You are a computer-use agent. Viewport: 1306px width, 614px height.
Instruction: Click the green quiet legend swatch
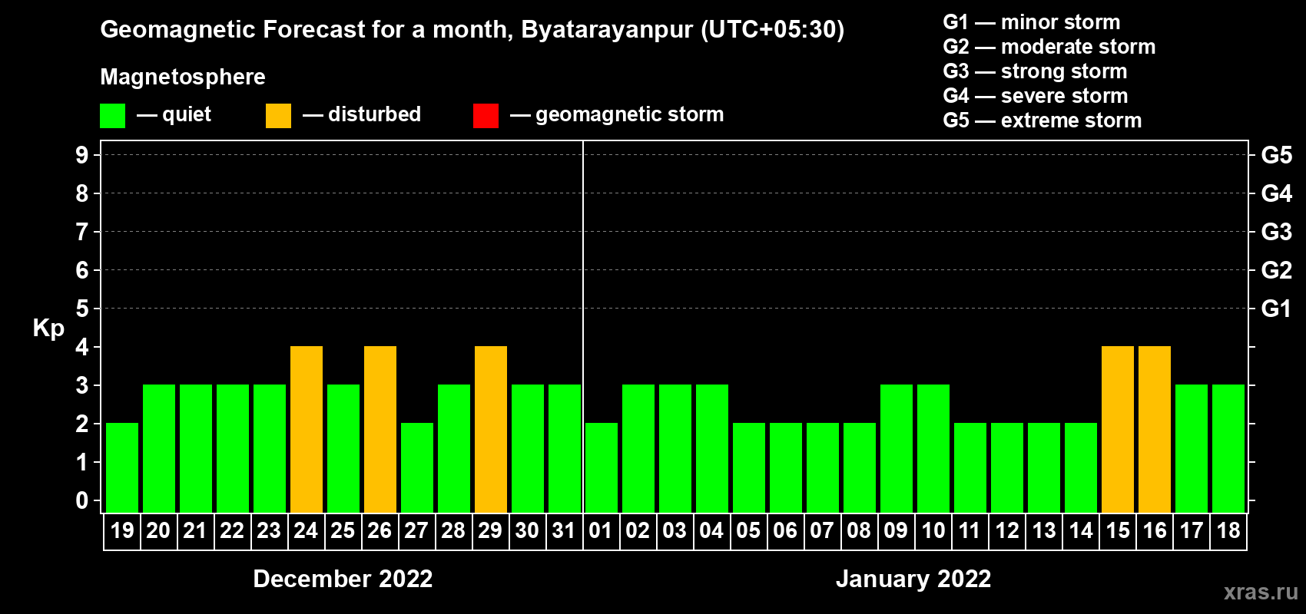click(112, 116)
